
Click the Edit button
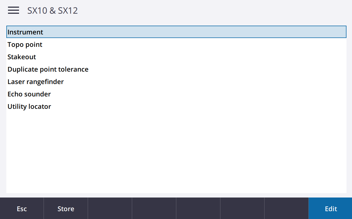pyautogui.click(x=330, y=209)
